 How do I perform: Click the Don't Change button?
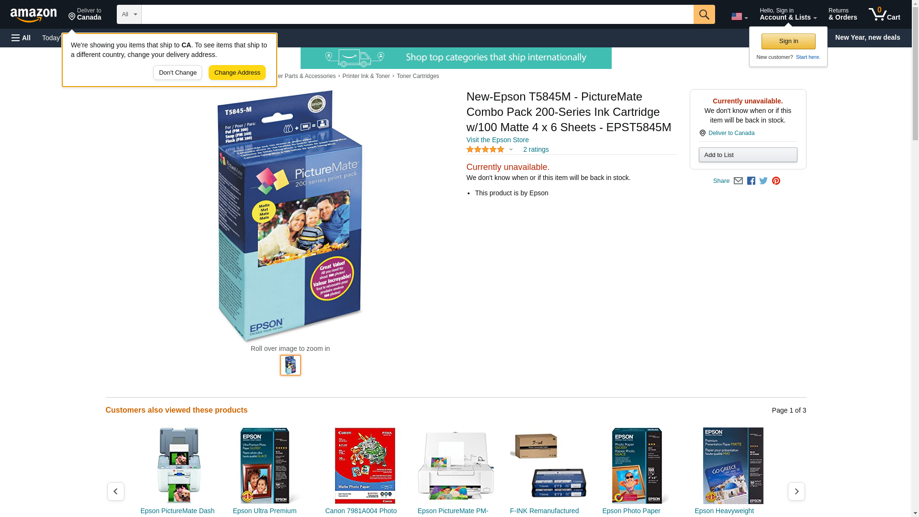coord(178,73)
